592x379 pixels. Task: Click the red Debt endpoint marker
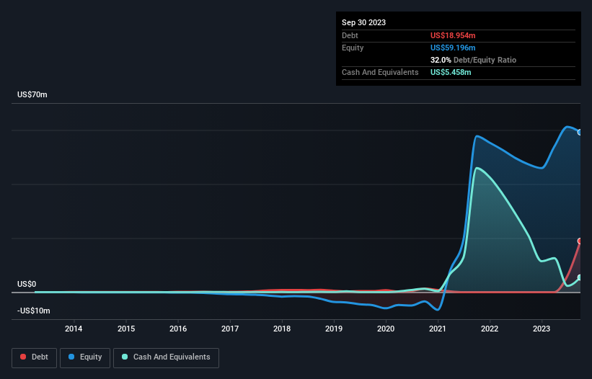[x=580, y=241]
